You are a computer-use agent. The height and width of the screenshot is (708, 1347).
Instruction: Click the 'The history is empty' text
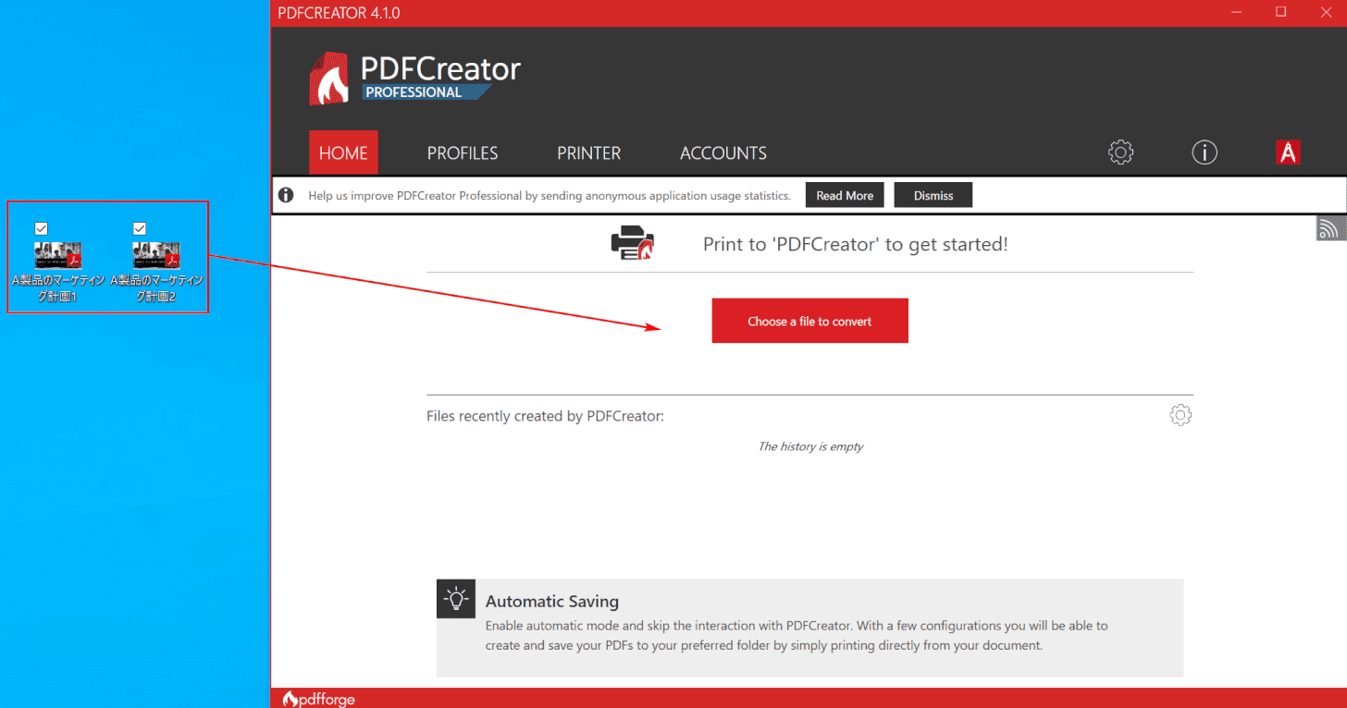[810, 446]
